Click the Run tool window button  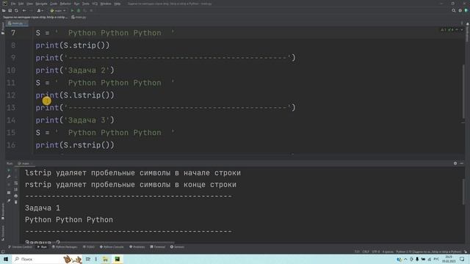click(x=42, y=247)
